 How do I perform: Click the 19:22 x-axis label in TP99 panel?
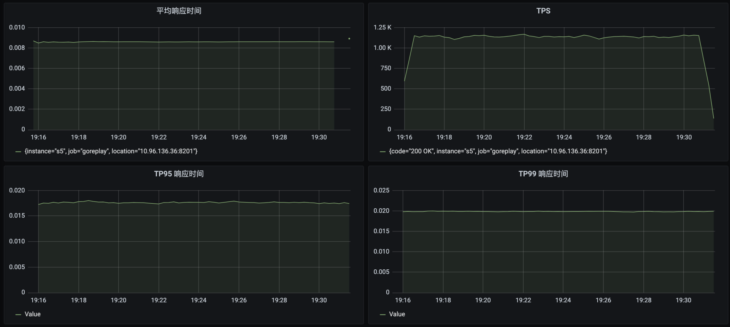pyautogui.click(x=523, y=300)
